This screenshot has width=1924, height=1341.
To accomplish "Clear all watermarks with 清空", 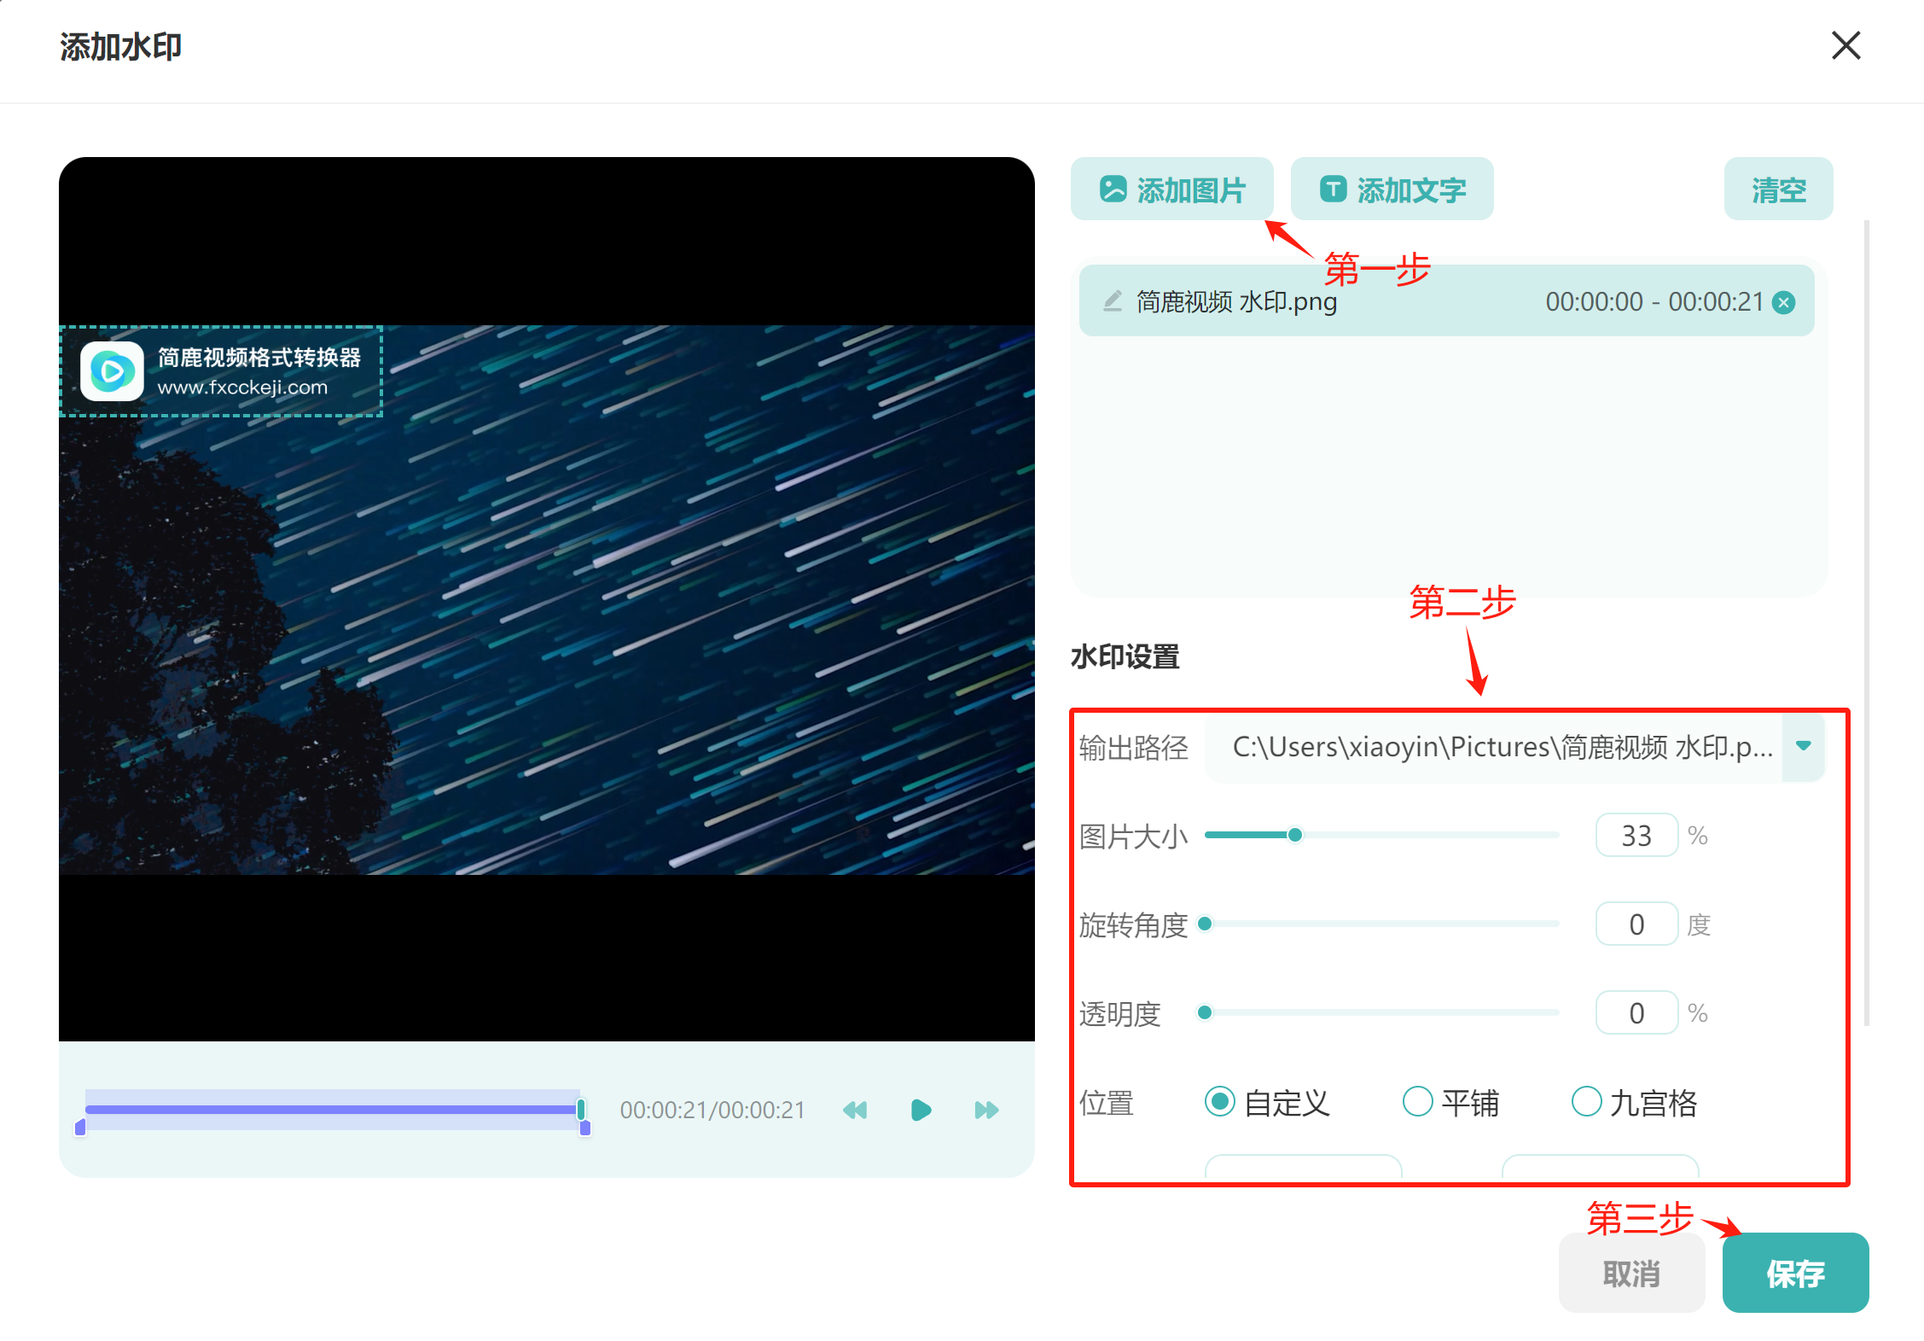I will tap(1777, 189).
